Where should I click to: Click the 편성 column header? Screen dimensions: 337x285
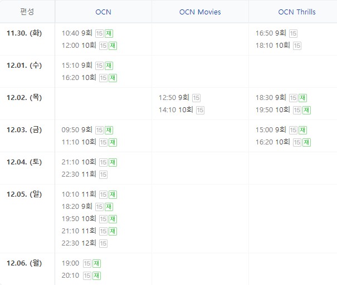27,12
